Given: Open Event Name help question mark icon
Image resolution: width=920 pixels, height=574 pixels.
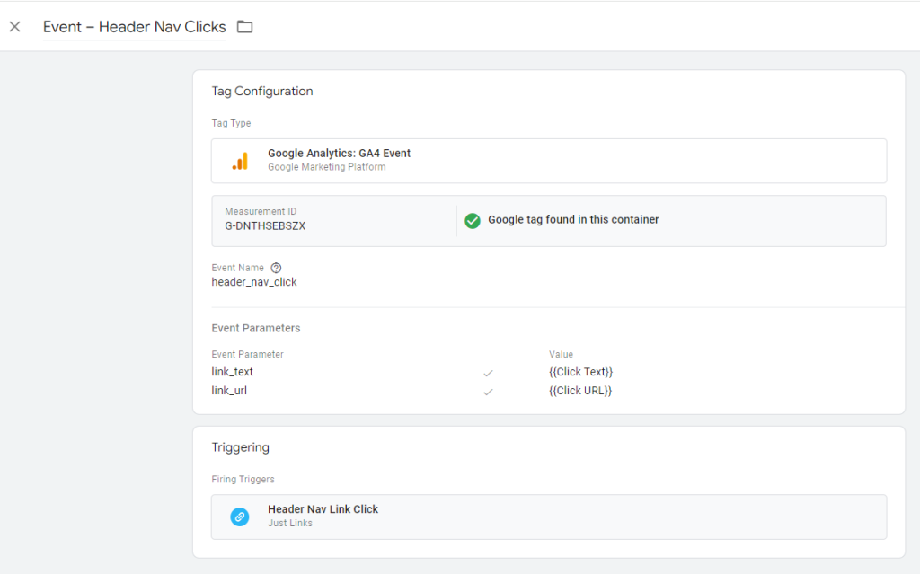Looking at the screenshot, I should pos(276,268).
